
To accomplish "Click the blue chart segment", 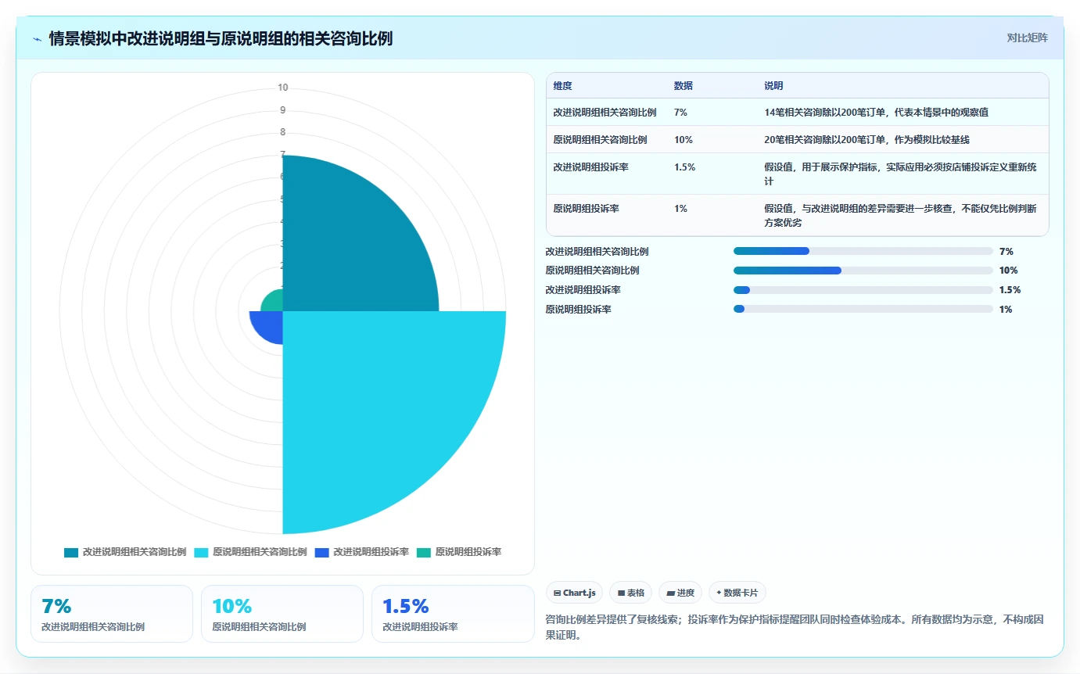I will 267,326.
